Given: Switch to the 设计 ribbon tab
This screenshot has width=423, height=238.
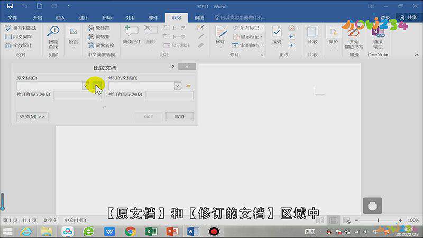Looking at the screenshot, I should point(84,17).
